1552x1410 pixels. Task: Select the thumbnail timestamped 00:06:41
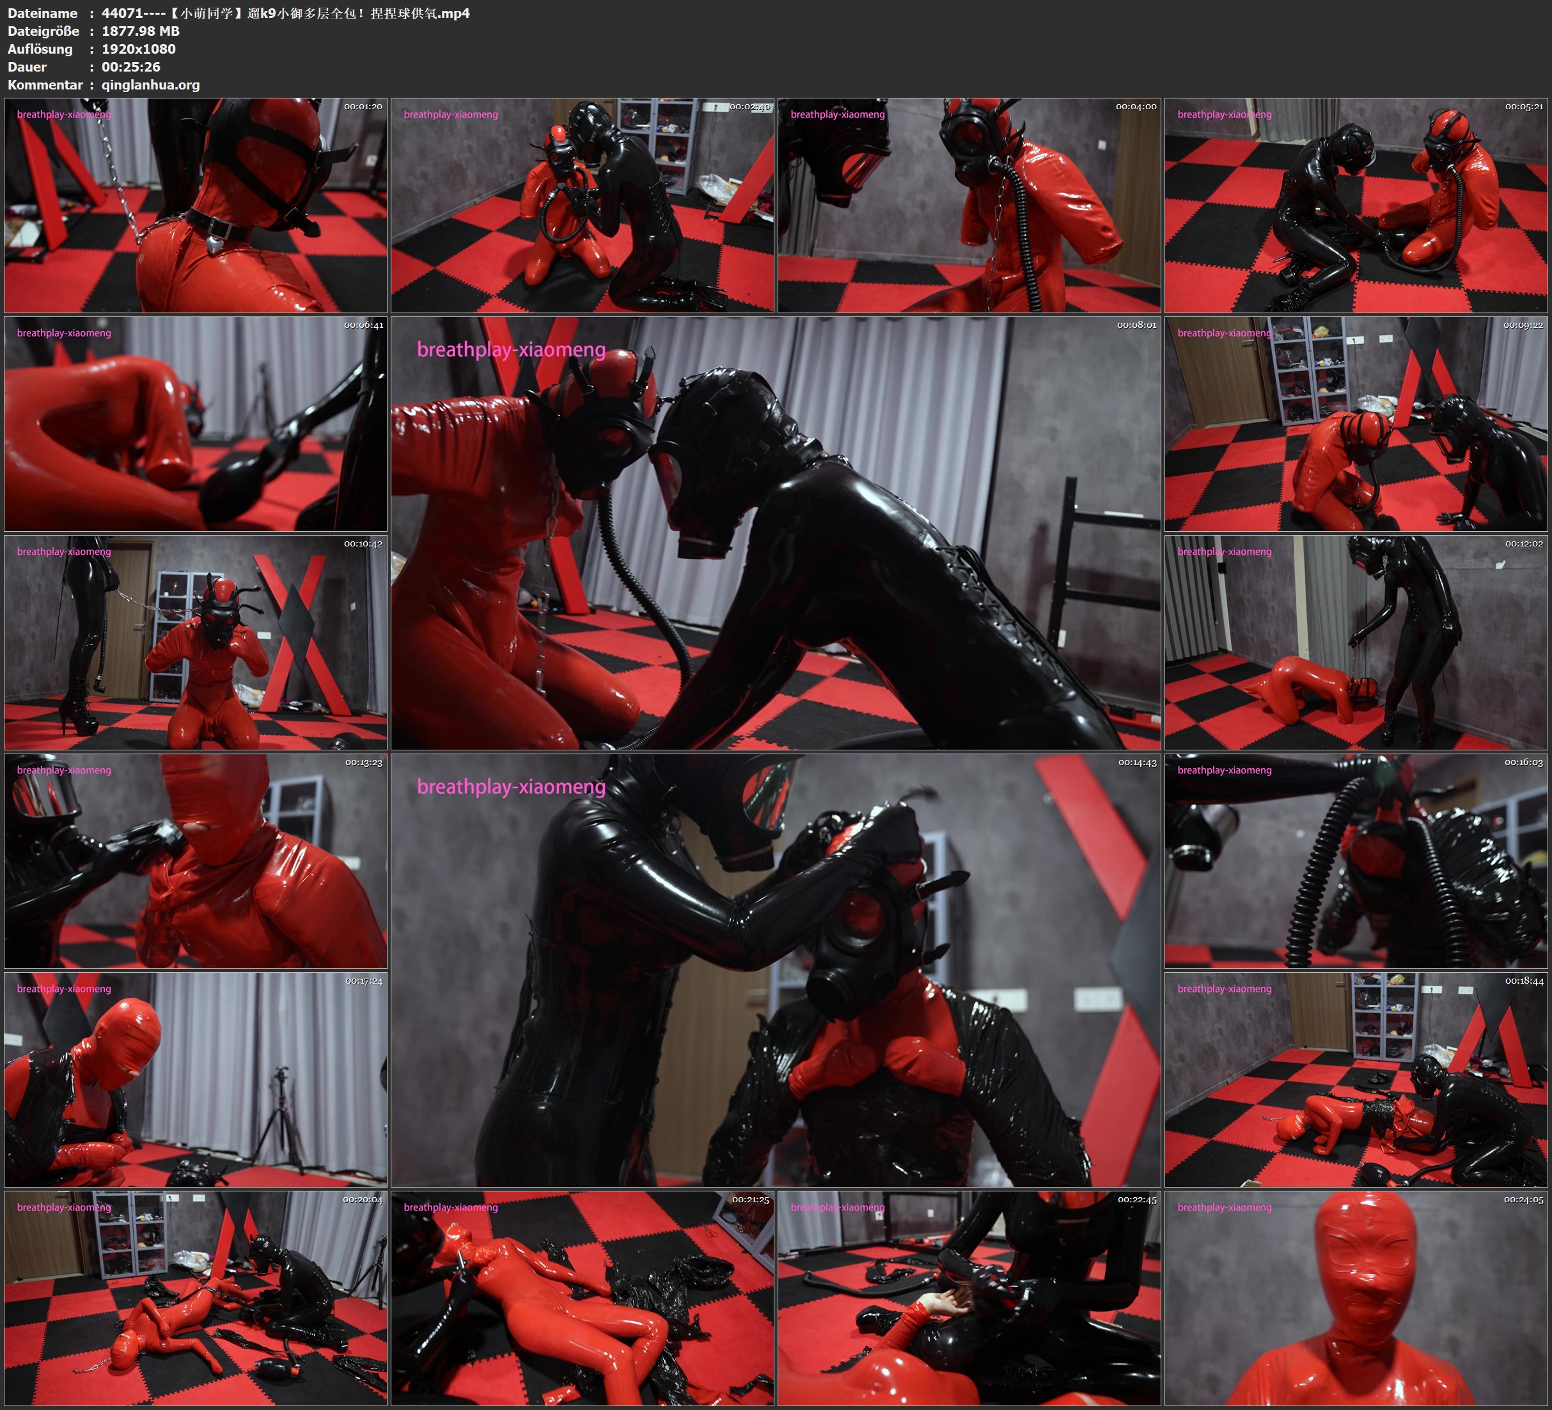(x=196, y=423)
